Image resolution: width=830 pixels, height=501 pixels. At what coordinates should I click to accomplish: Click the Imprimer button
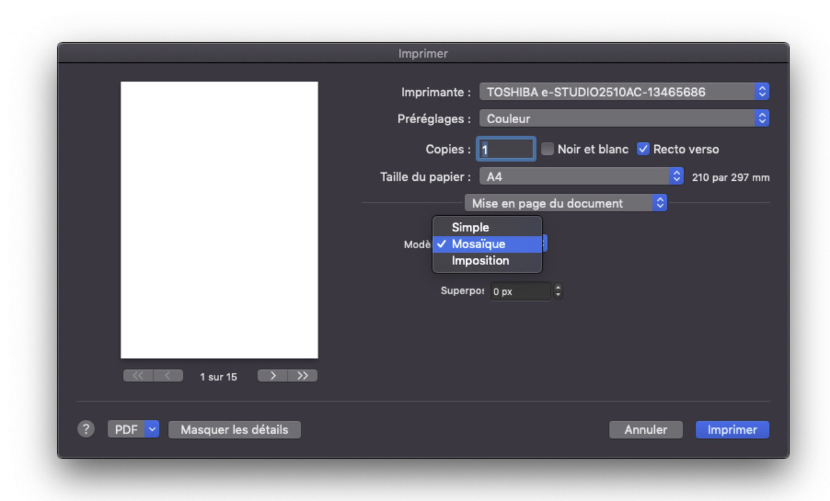(732, 430)
